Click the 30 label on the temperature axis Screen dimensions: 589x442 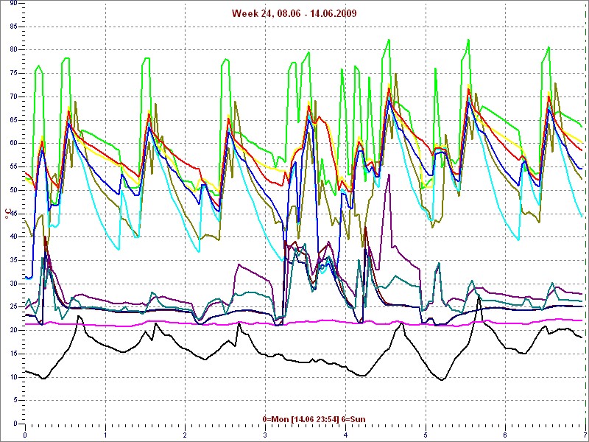point(13,284)
